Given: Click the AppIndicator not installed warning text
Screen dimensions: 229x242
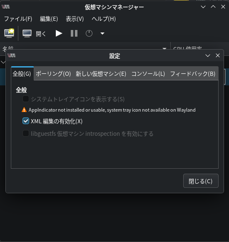Looking at the screenshot, I should (x=112, y=110).
